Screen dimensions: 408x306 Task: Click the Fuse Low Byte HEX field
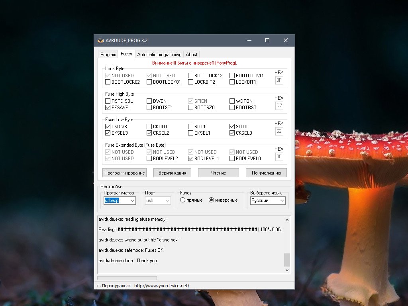[279, 131]
